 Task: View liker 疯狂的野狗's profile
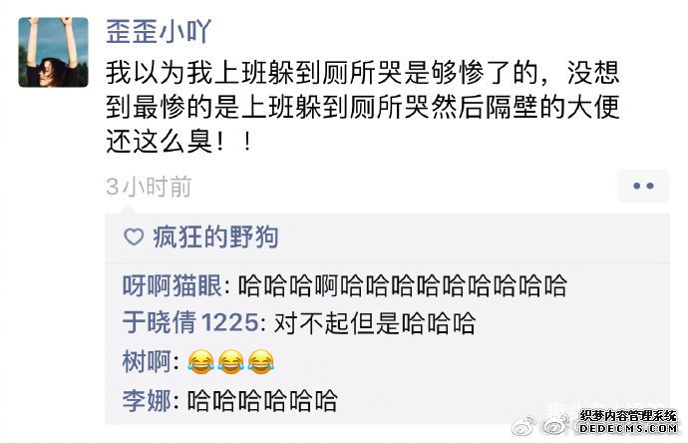point(215,237)
